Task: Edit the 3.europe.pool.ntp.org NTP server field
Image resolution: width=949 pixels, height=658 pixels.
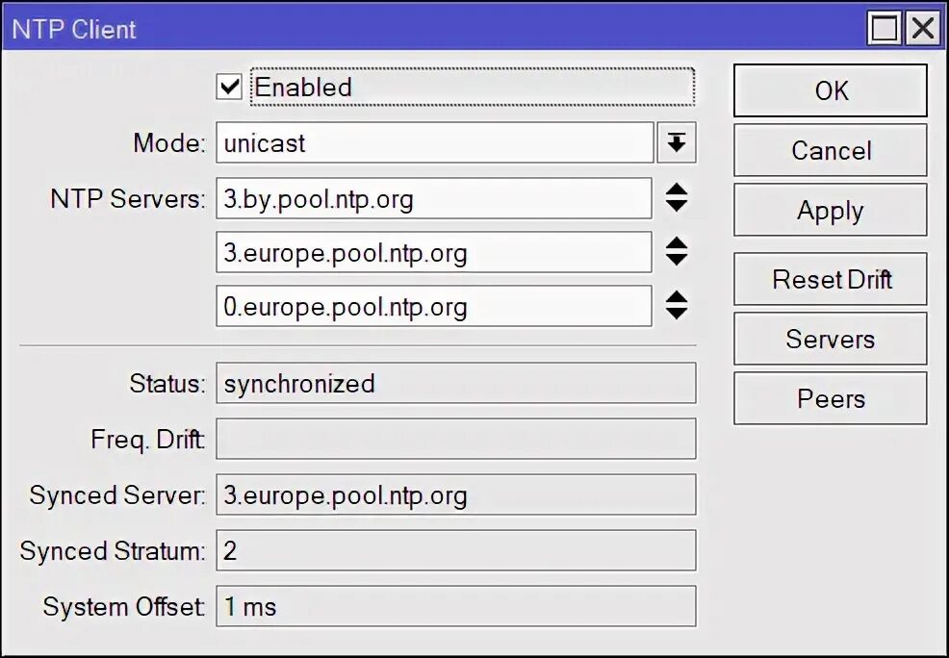Action: 434,252
